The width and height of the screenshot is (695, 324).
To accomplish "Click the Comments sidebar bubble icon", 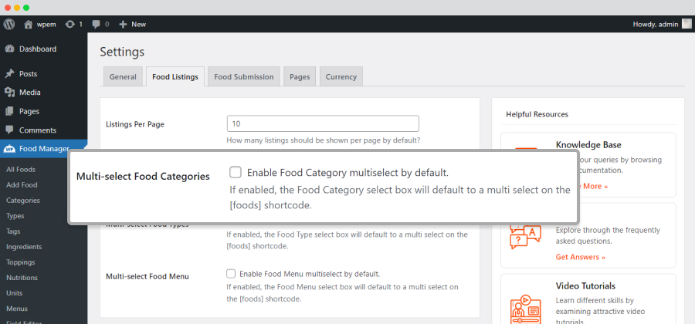I will pyautogui.click(x=10, y=130).
